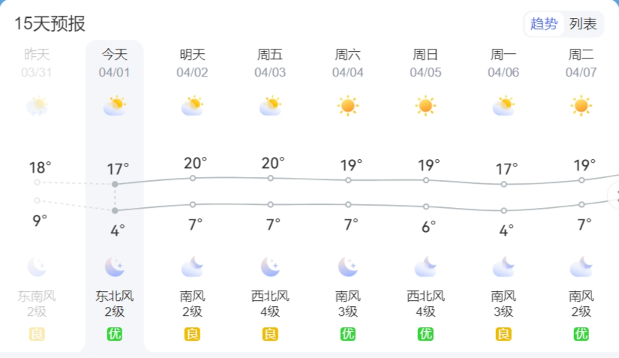Click the 西北风 4级 wind label for 周日
This screenshot has width=619, height=358.
pyautogui.click(x=425, y=303)
